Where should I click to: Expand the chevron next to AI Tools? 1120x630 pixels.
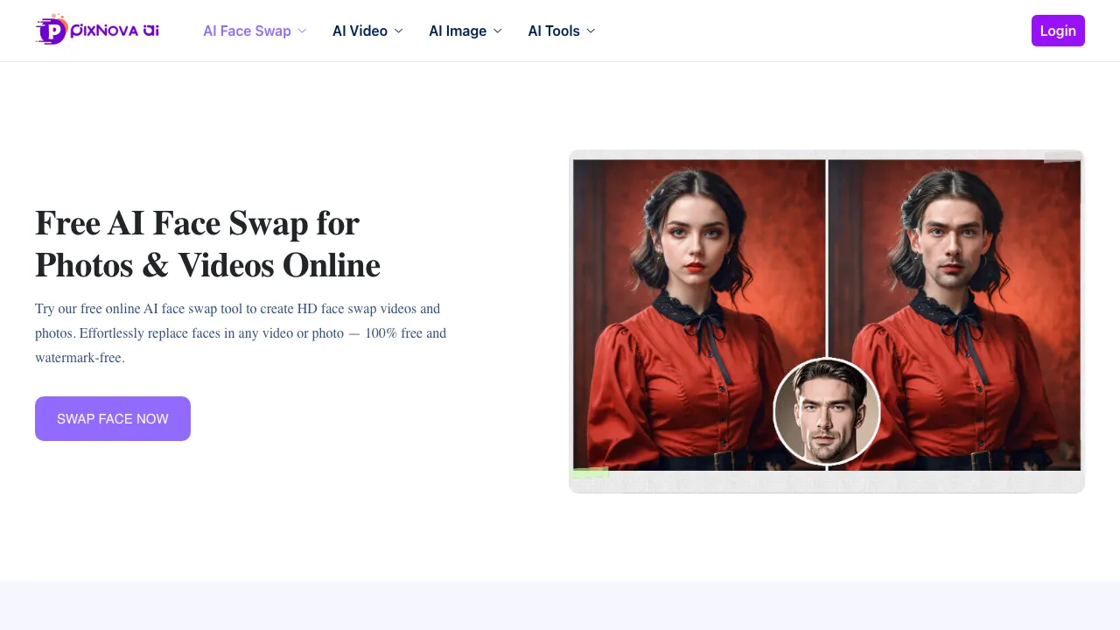coord(591,31)
